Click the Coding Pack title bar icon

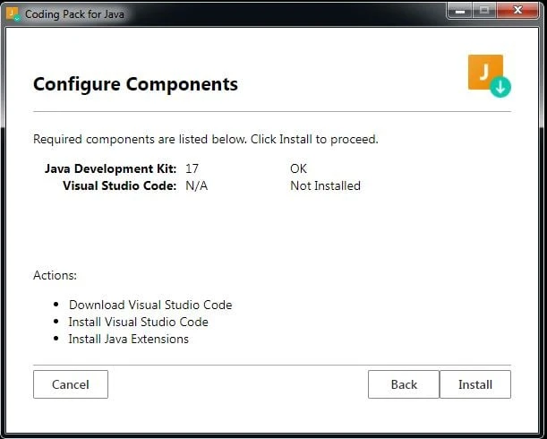pyautogui.click(x=13, y=14)
